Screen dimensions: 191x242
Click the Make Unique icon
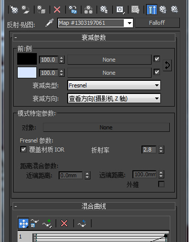[x=88, y=10]
